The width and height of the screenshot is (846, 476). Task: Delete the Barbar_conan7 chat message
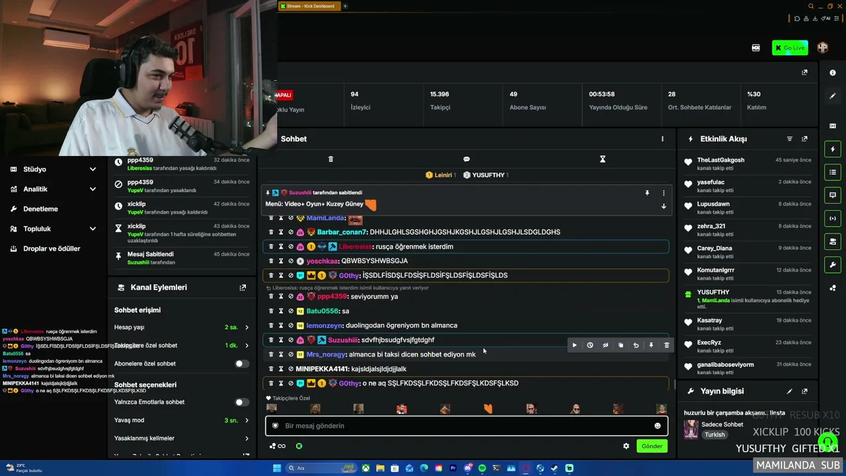271,232
